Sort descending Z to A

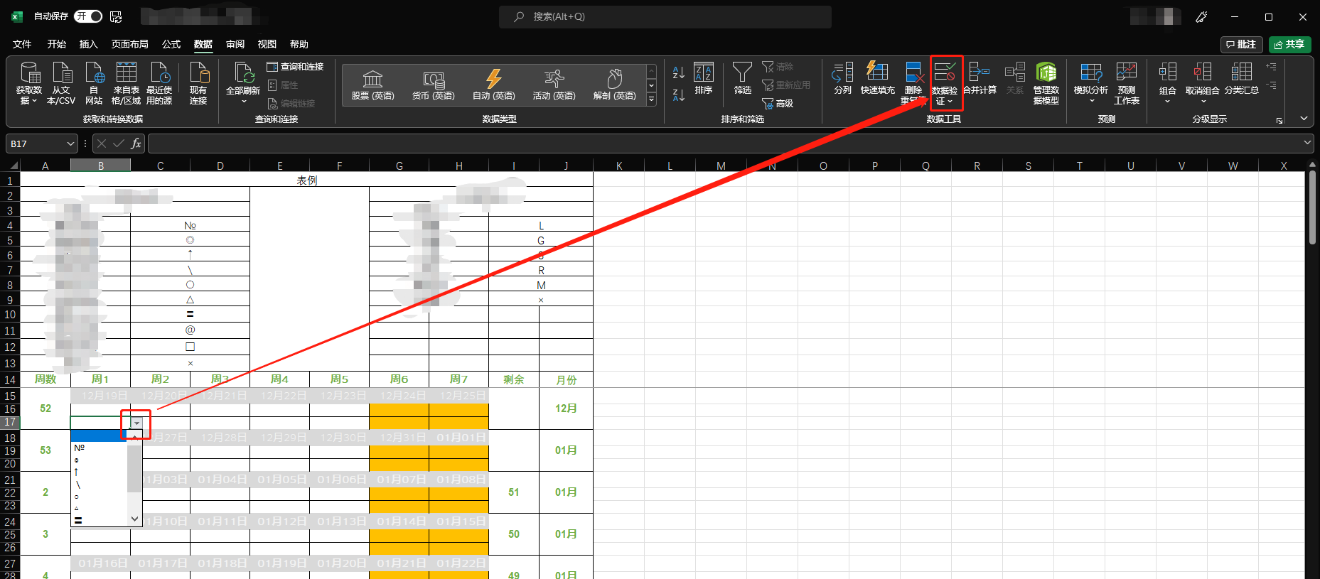coord(679,95)
